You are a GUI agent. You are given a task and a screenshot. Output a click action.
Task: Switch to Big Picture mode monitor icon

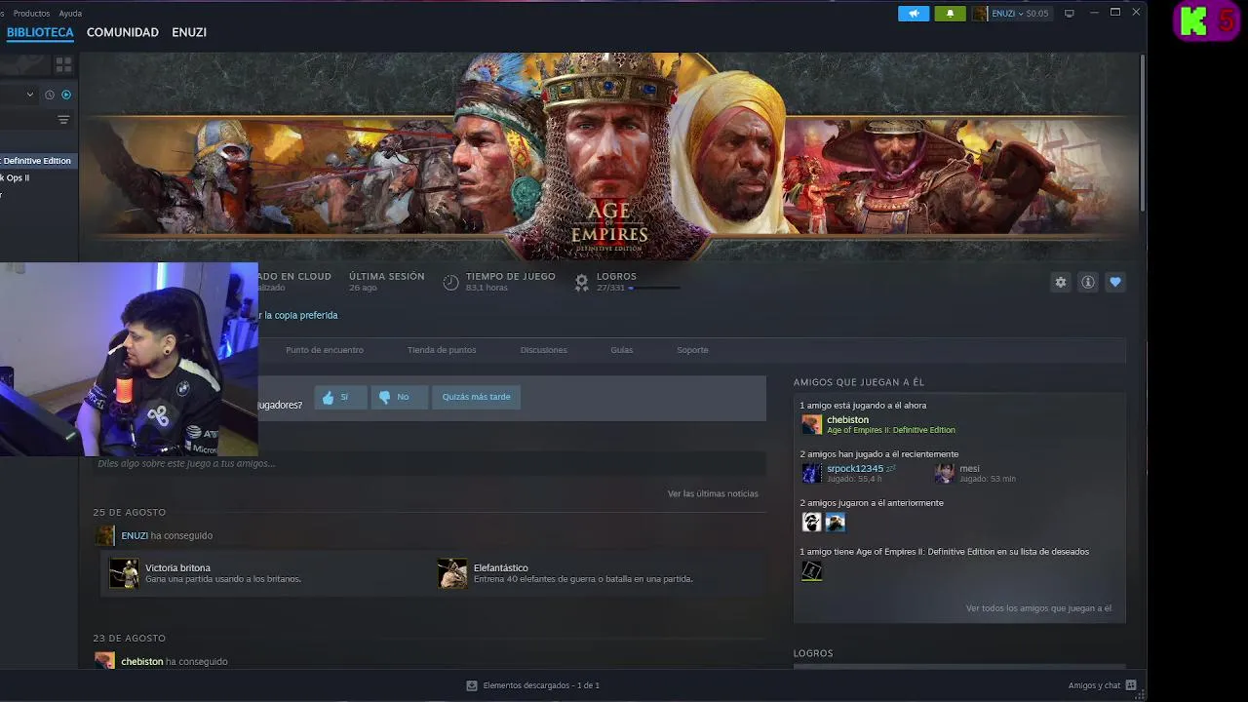tap(1070, 14)
